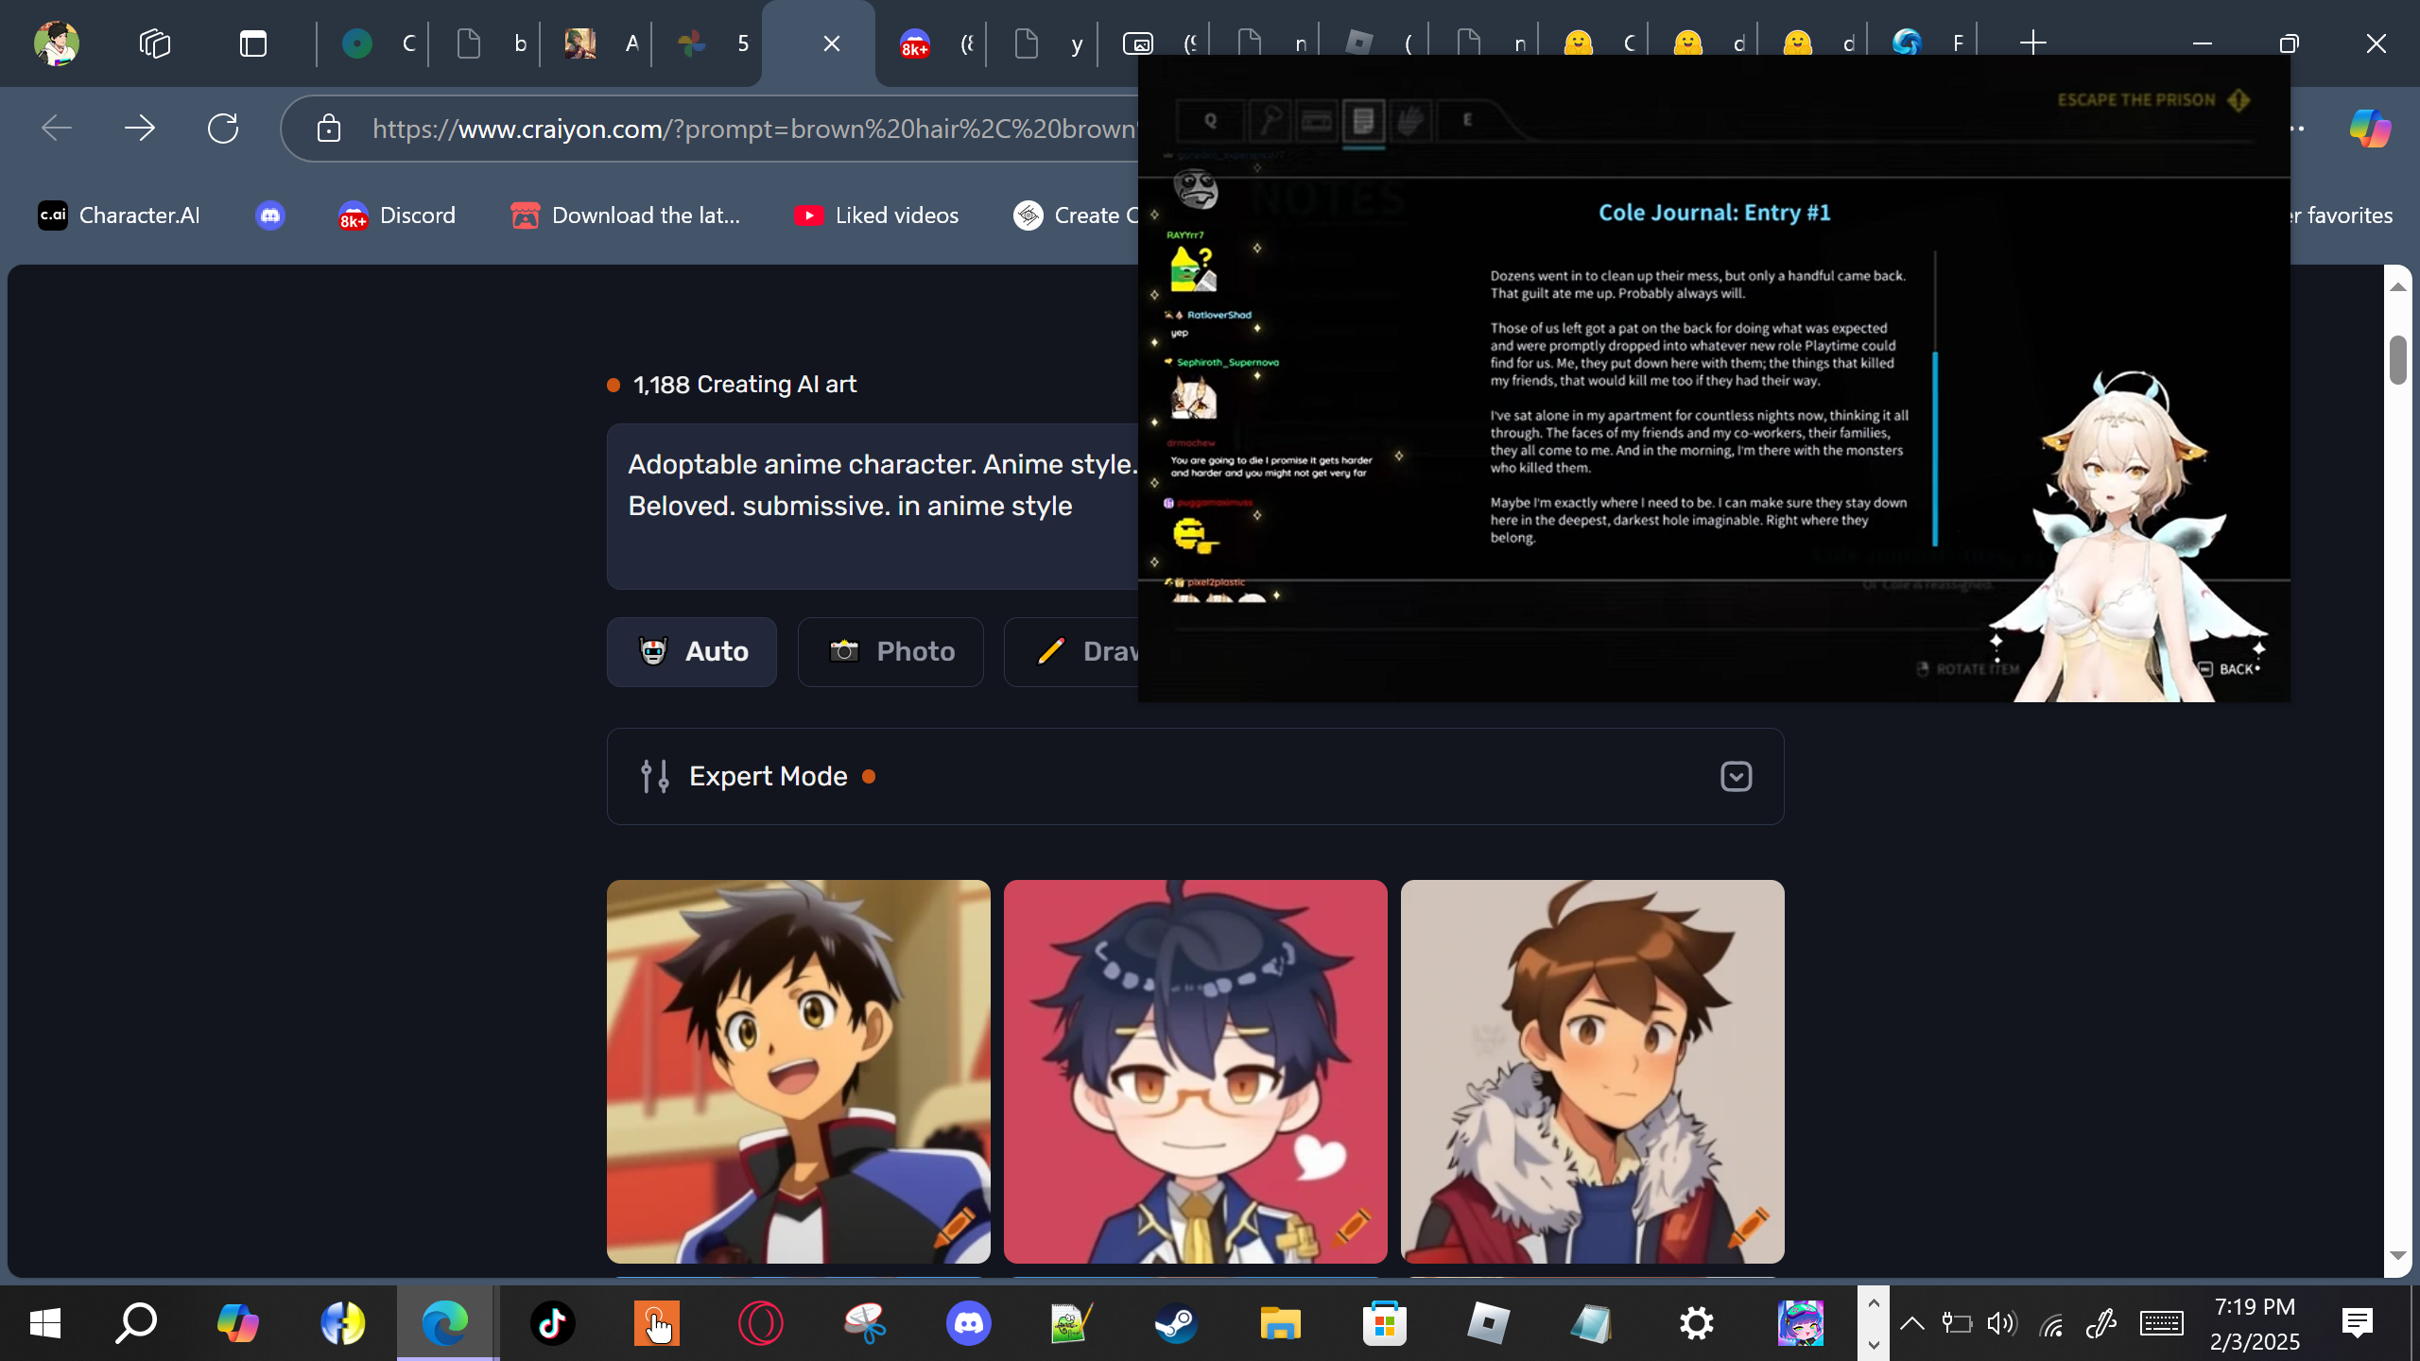Switch to the tab labeled A

[x=597, y=43]
